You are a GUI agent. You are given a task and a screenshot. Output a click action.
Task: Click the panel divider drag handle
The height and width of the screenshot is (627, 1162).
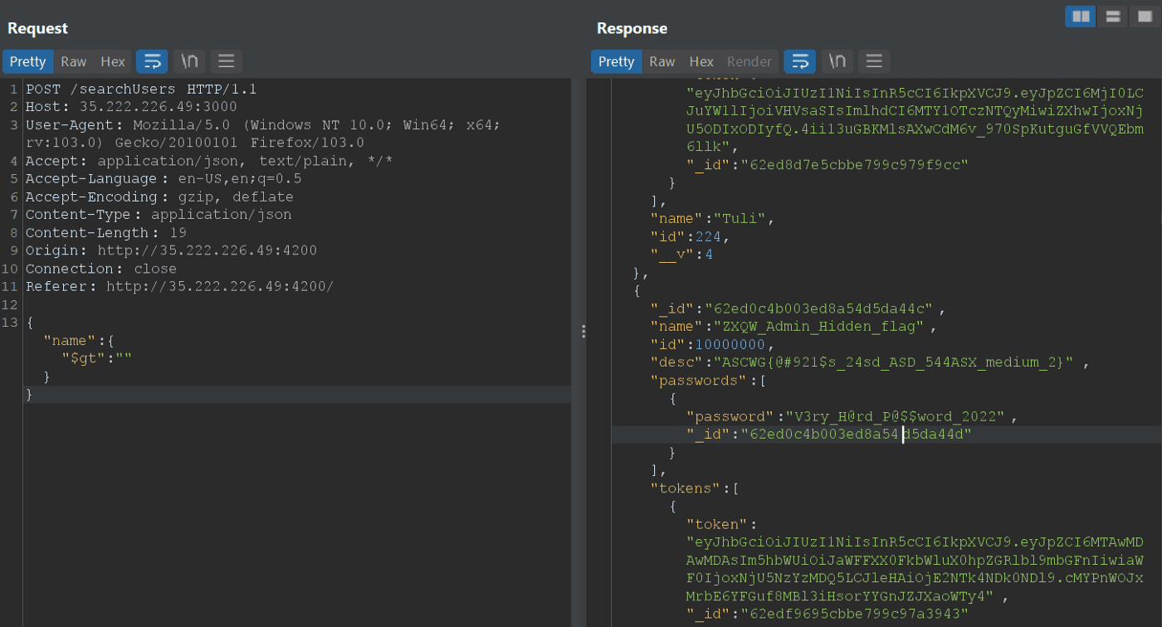(583, 332)
